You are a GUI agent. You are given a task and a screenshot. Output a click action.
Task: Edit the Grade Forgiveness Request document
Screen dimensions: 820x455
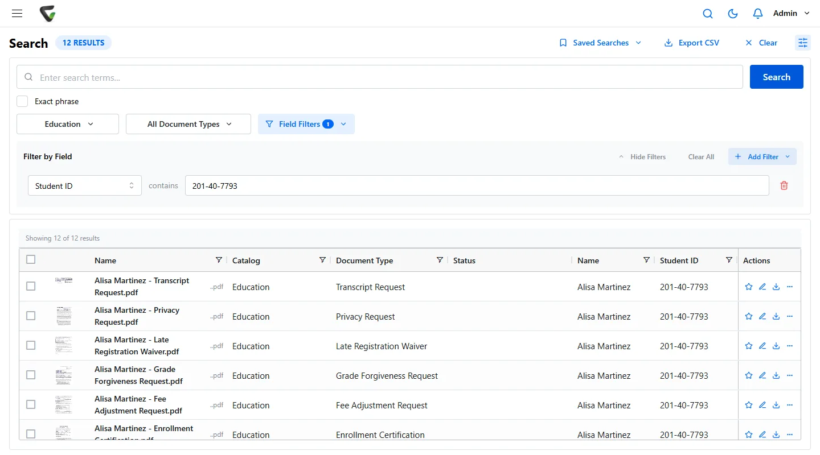coord(762,375)
